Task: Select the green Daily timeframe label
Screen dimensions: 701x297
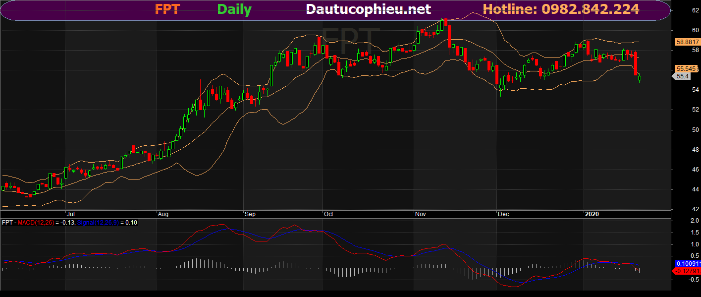Action: point(234,9)
